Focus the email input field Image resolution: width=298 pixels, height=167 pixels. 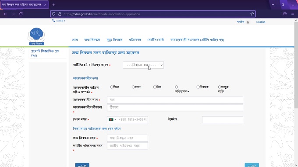tap(222, 120)
